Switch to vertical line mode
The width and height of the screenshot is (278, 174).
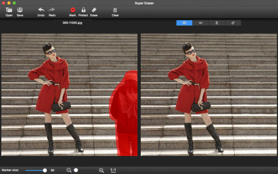coord(217,23)
